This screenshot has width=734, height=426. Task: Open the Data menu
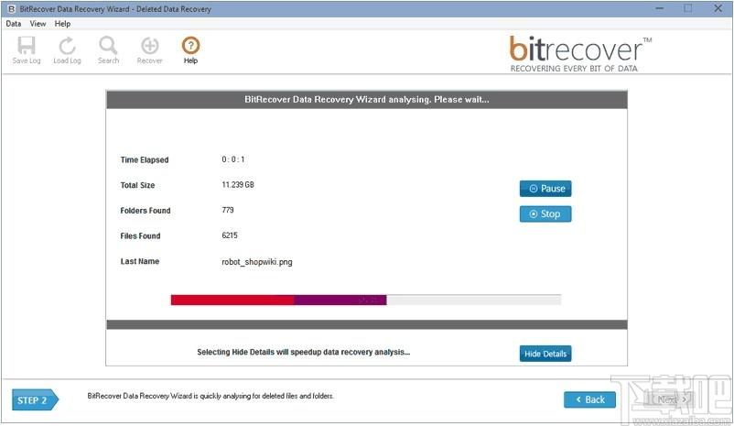(14, 24)
